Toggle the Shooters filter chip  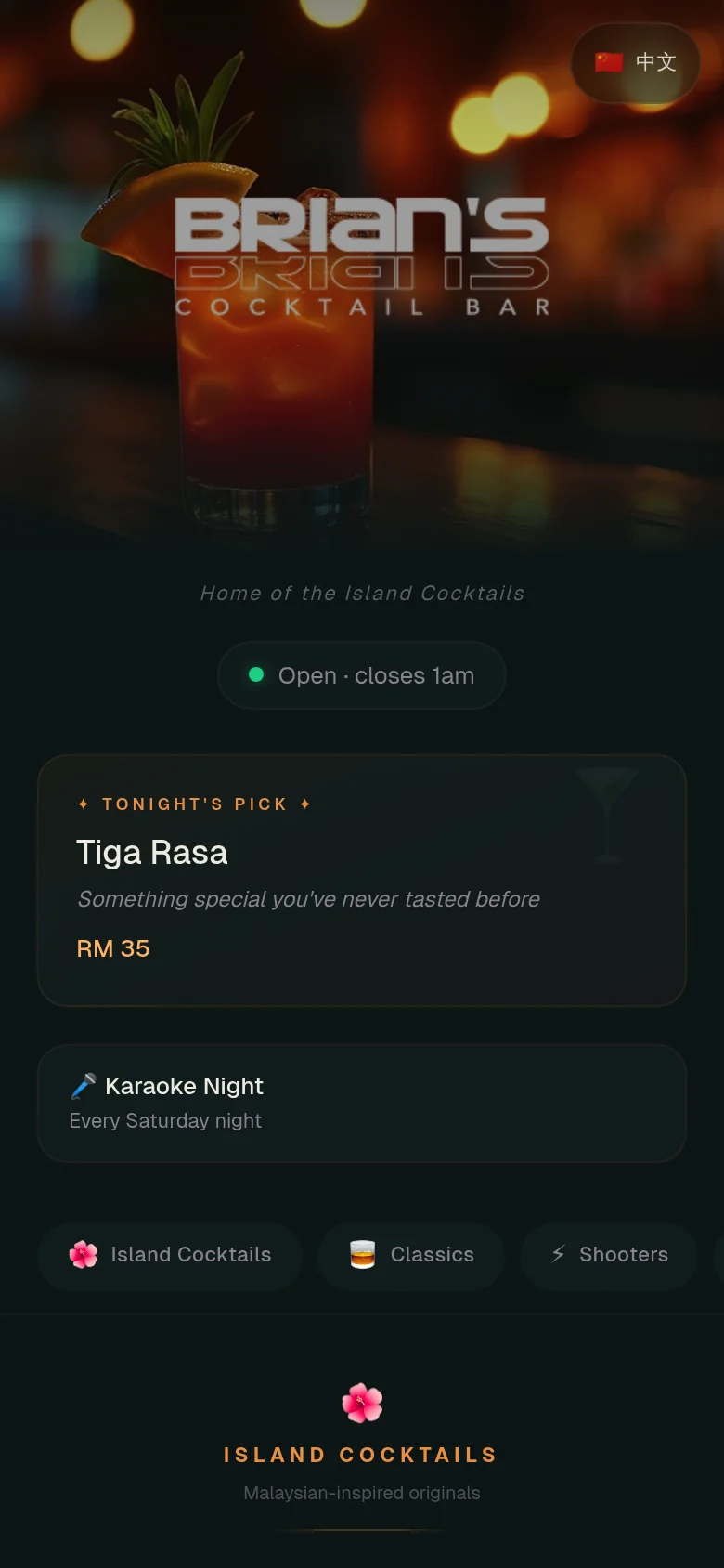point(608,1255)
